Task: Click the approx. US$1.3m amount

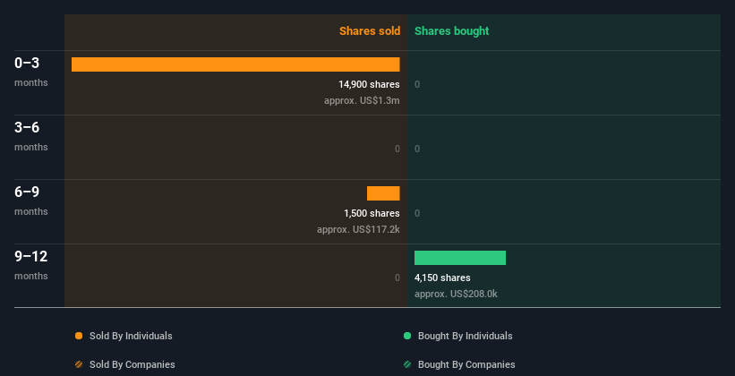Action: (x=362, y=100)
